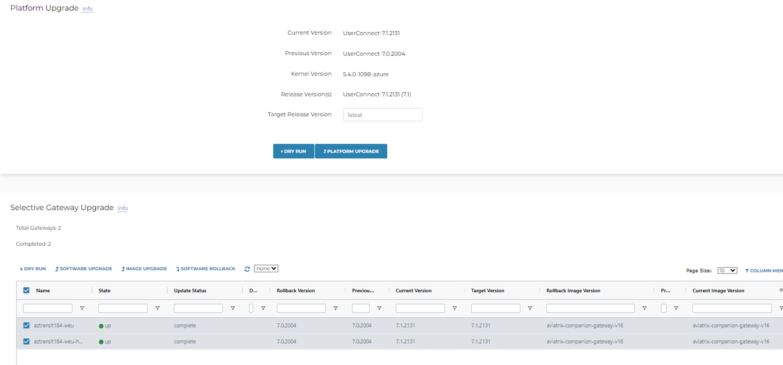
Task: Focus the Current Version filter field
Action: (x=420, y=308)
